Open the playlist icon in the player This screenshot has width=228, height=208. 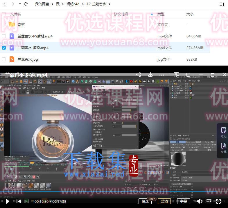tap(209, 201)
